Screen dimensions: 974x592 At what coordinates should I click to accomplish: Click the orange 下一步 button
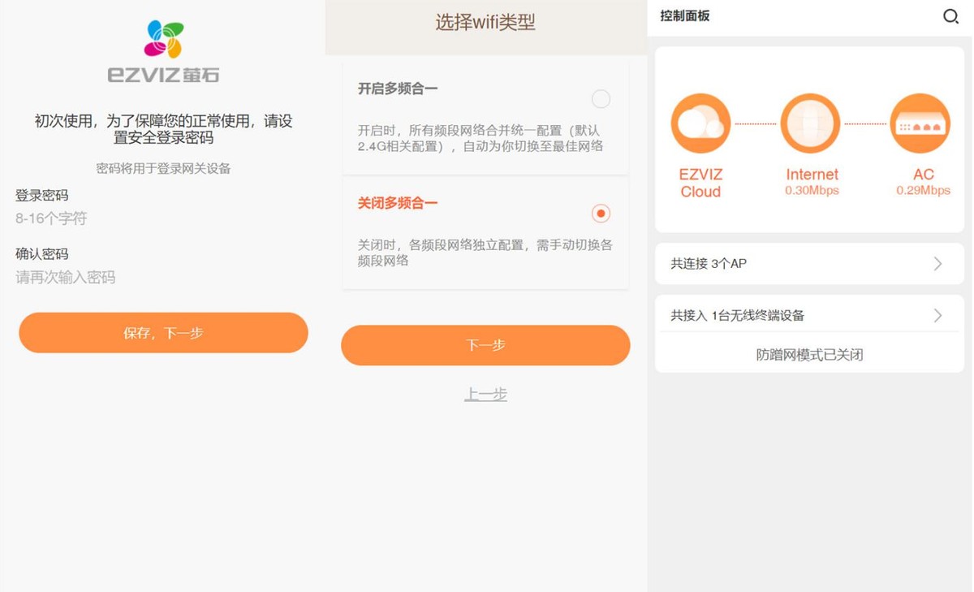coord(485,345)
